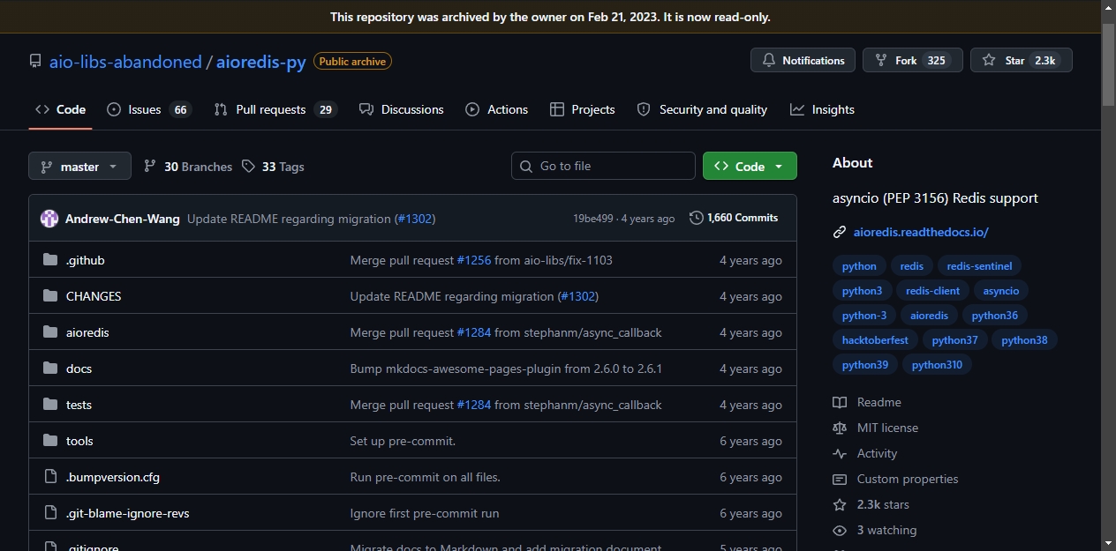Viewport: 1116px width, 551px height.
Task: Select the python310 topic tag
Action: coord(937,364)
